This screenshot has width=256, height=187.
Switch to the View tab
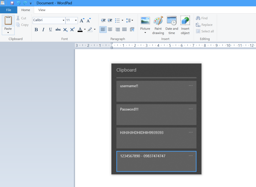coord(42,10)
